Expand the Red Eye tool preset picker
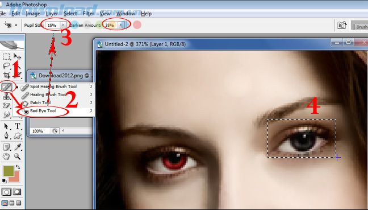368x210 pixels. [x=16, y=25]
